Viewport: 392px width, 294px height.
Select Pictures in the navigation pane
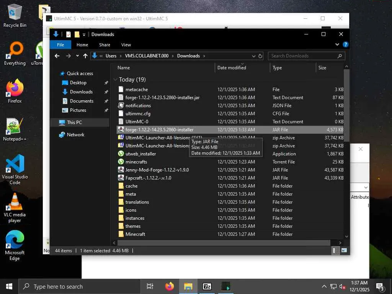coord(78,110)
